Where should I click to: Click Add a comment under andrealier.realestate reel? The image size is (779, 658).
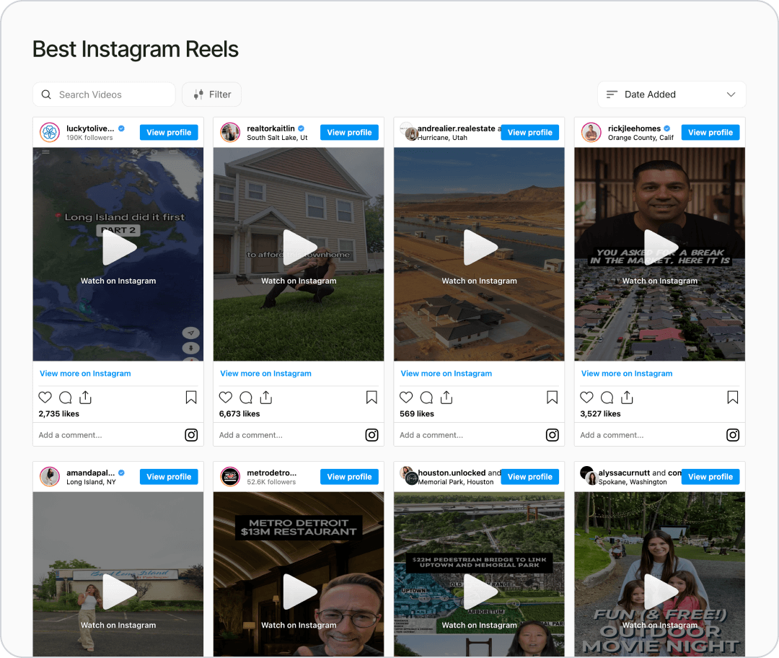431,435
